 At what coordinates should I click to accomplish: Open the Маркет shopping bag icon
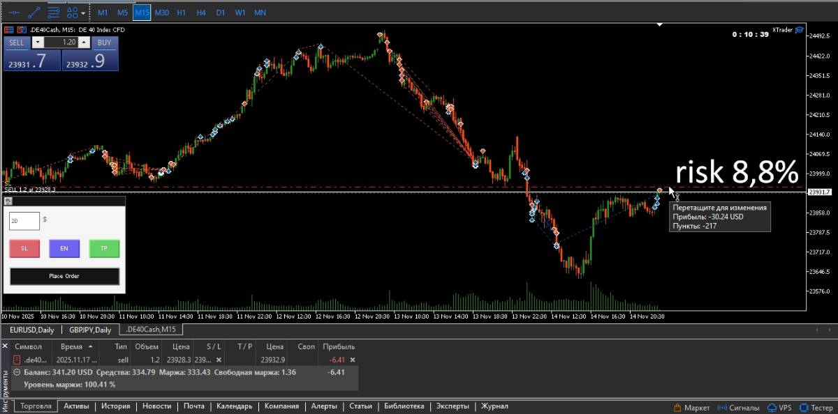point(677,407)
